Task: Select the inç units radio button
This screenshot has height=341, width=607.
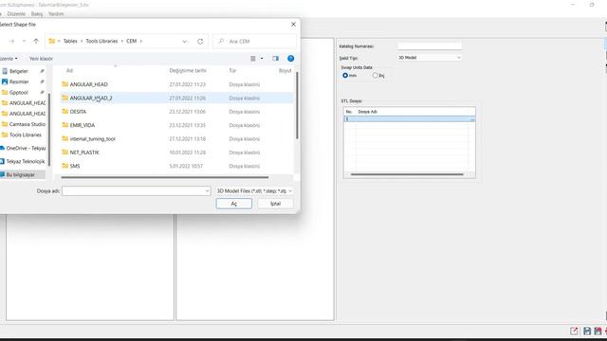Action: click(376, 76)
